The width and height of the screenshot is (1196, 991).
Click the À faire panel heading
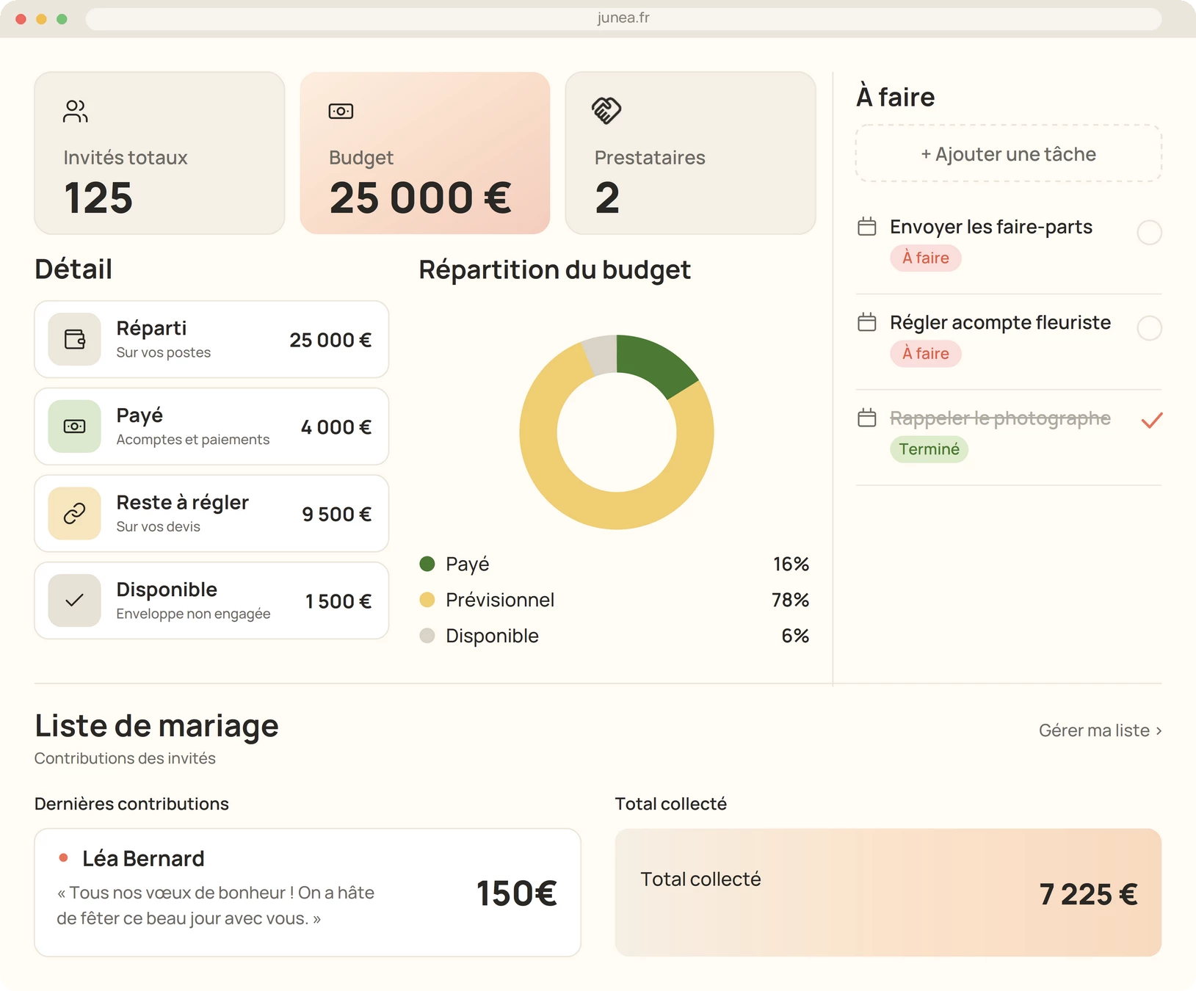coord(896,97)
